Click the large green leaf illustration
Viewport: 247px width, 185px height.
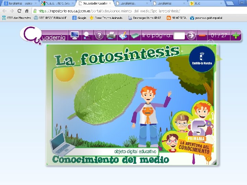pos(106,99)
